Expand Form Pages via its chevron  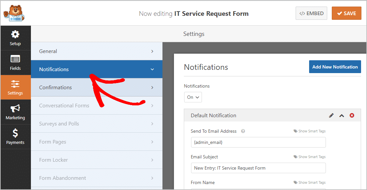pyautogui.click(x=152, y=142)
